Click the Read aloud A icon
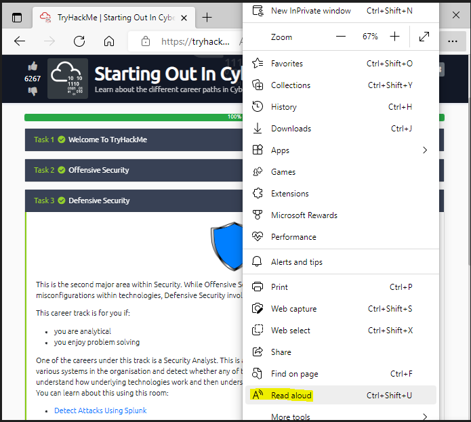The image size is (471, 422). click(258, 395)
